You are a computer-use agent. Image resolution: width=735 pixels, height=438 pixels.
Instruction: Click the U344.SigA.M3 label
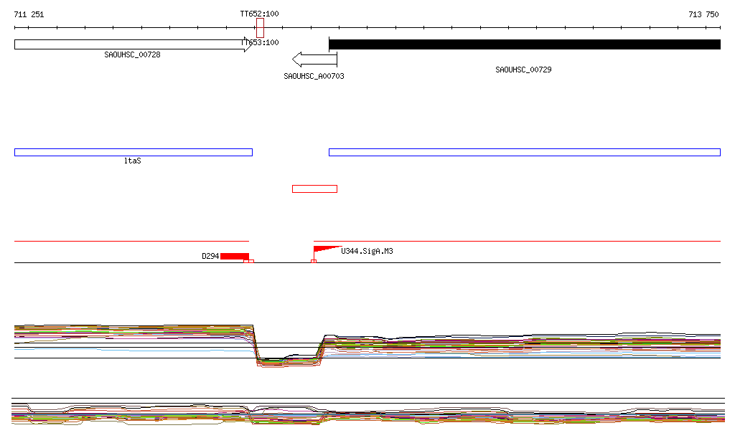(x=367, y=252)
